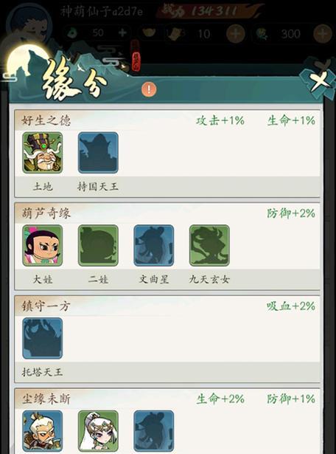Open the orange exclamation info icon
This screenshot has height=454, width=336.
[149, 89]
